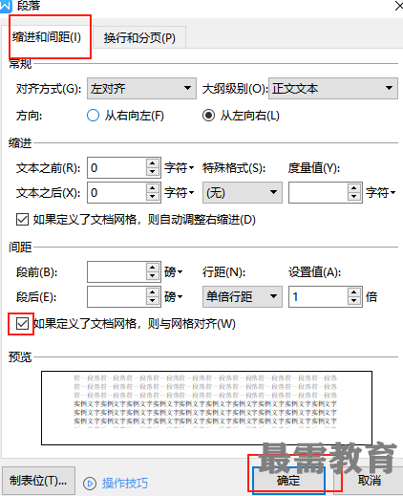Close the 段落 dialog with X
Viewport: 403px width, 496px height.
tap(398, 6)
